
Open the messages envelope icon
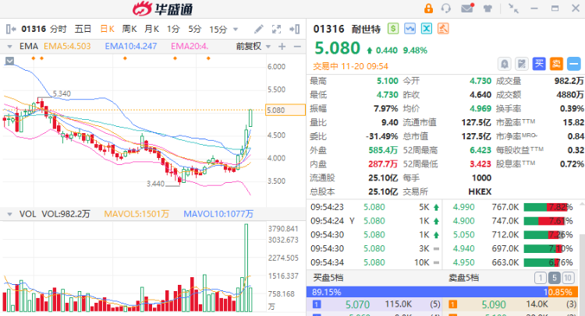tap(467, 9)
